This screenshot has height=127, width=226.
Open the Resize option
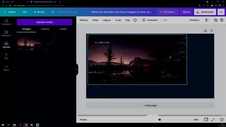(x=39, y=12)
